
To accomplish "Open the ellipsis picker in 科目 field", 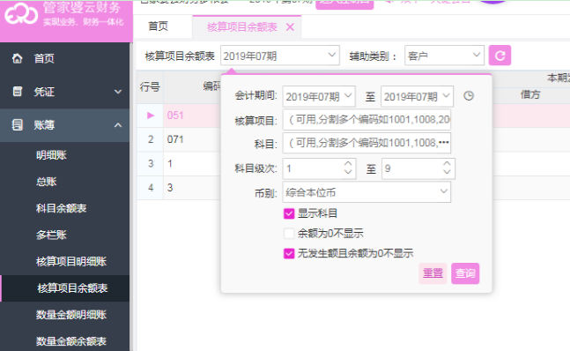I will click(x=444, y=143).
